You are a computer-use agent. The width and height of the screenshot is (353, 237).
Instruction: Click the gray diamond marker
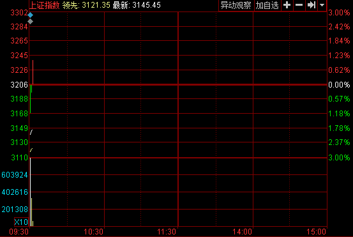(31, 22)
